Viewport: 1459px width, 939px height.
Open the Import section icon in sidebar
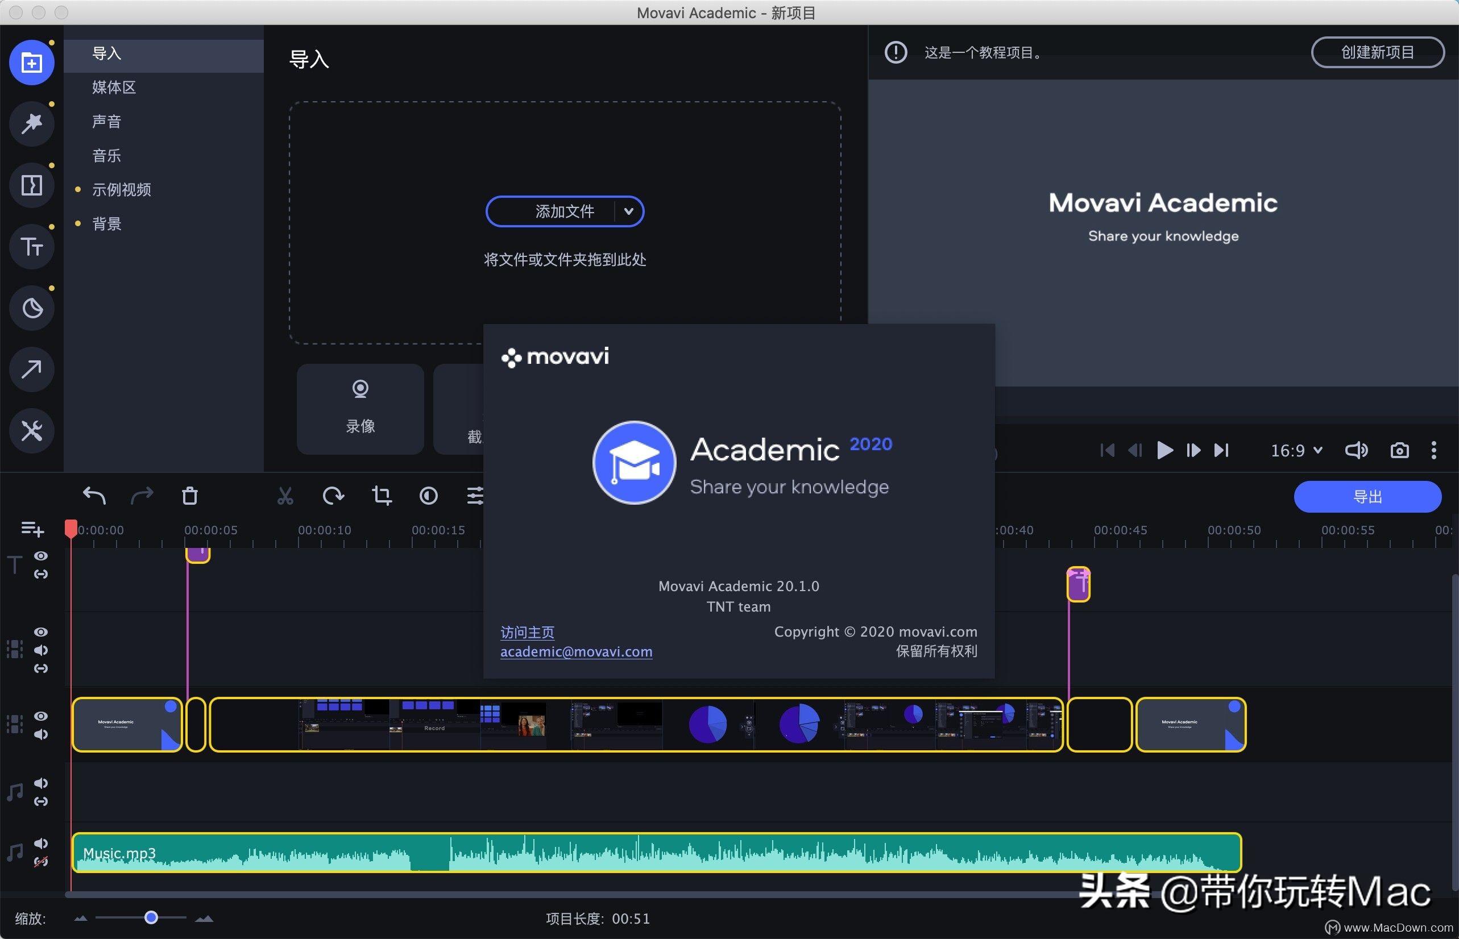(x=32, y=63)
